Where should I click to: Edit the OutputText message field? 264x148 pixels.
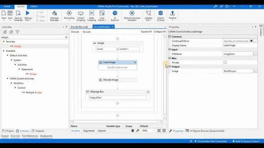click(118, 98)
